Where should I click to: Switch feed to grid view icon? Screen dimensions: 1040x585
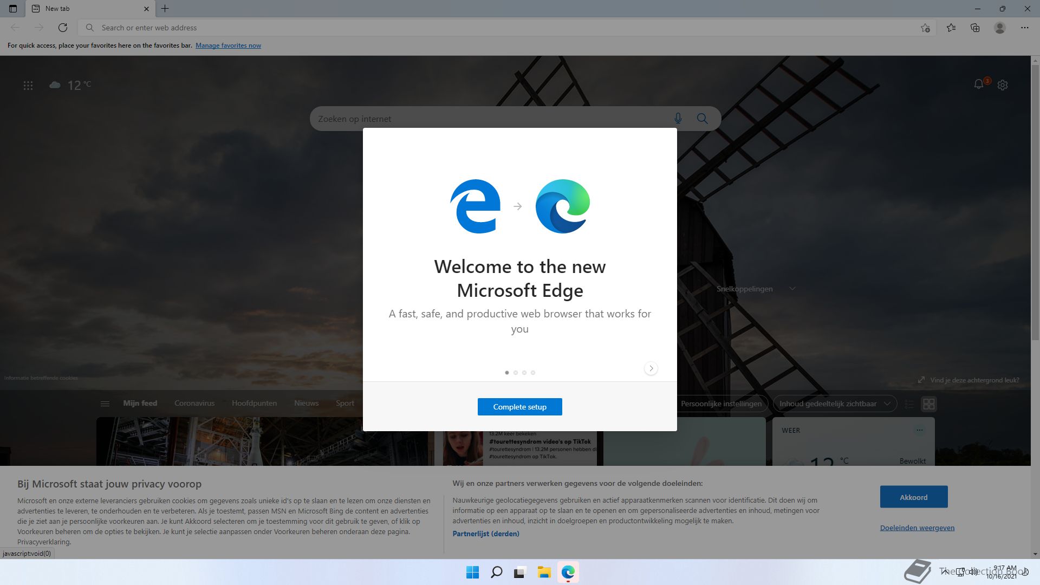point(929,404)
